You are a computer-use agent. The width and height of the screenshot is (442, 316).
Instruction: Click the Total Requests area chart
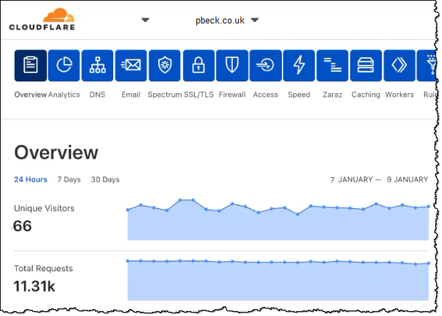[278, 280]
